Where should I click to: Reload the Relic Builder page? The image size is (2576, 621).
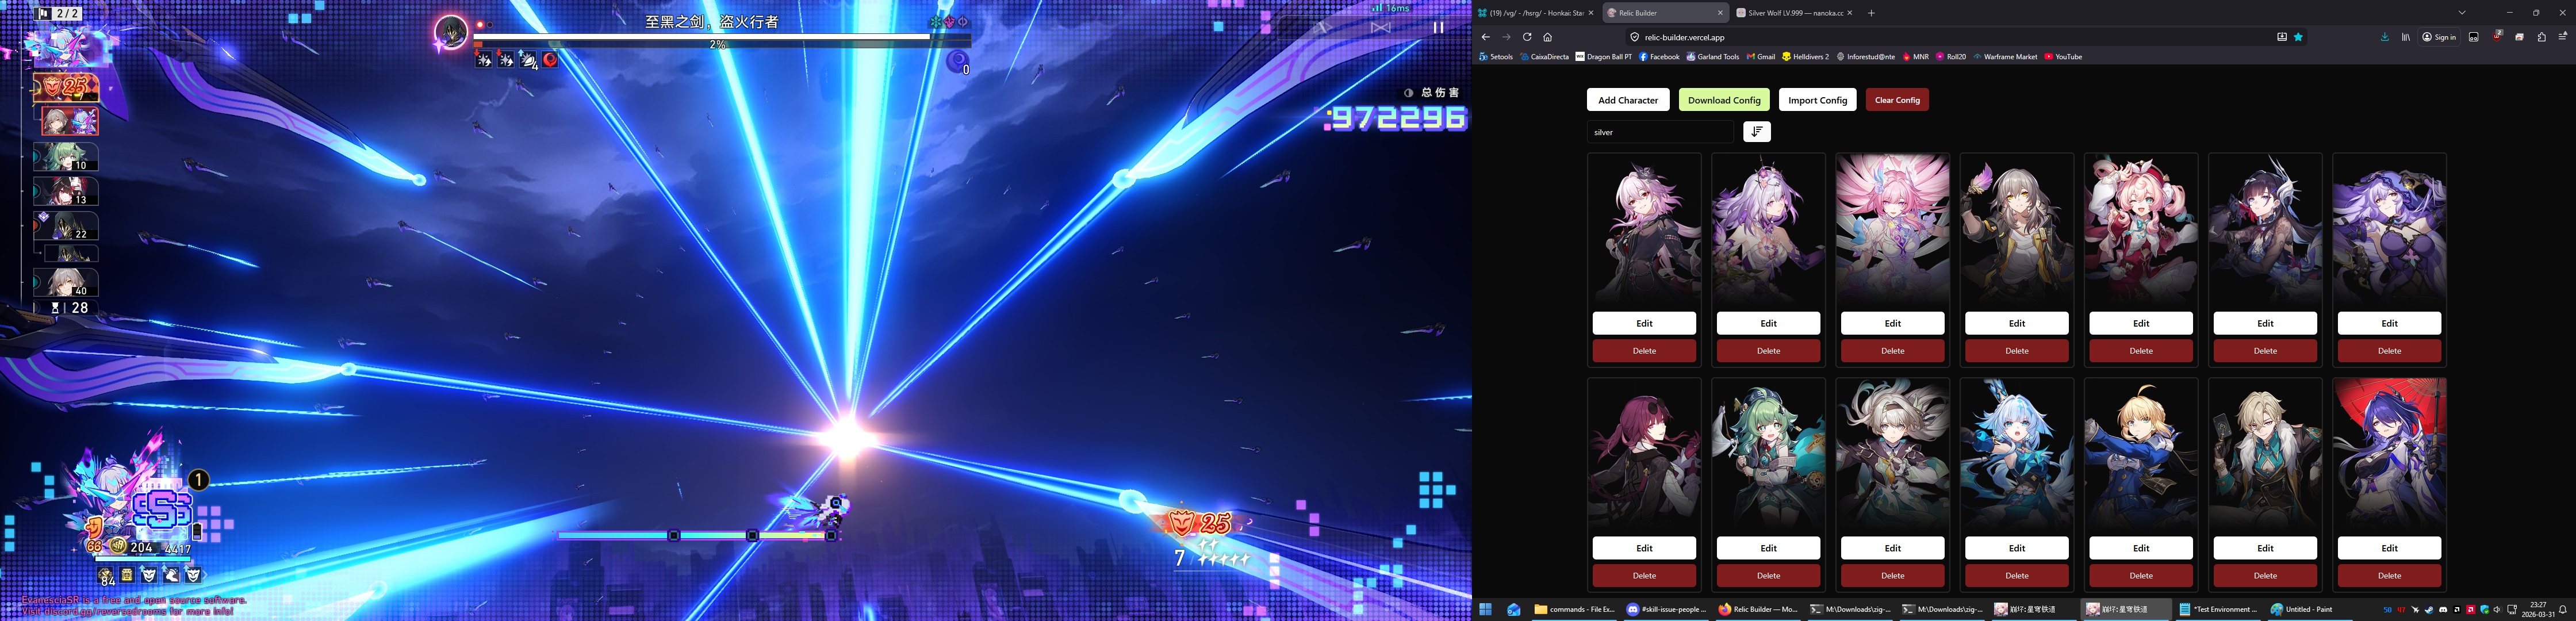(x=1527, y=37)
